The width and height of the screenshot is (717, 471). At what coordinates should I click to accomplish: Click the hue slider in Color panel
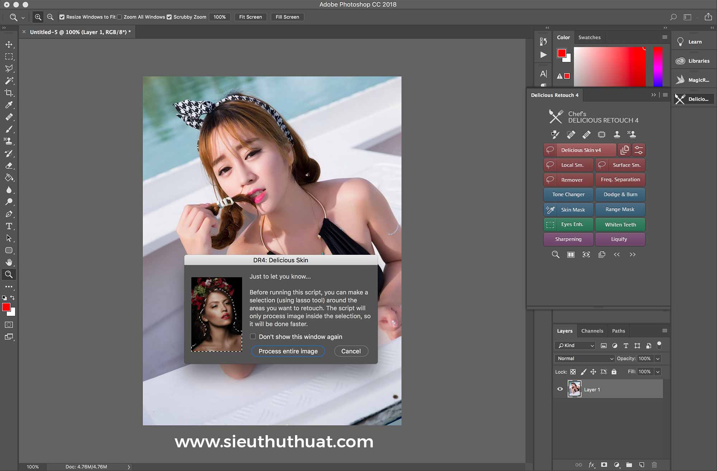[658, 67]
